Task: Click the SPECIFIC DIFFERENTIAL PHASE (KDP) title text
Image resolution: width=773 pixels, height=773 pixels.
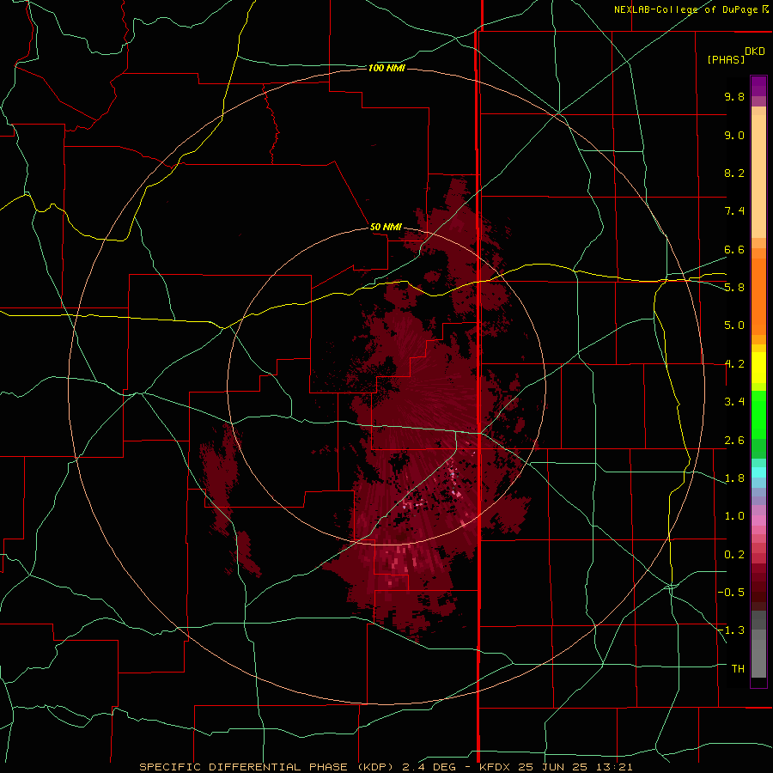Action: tap(266, 767)
